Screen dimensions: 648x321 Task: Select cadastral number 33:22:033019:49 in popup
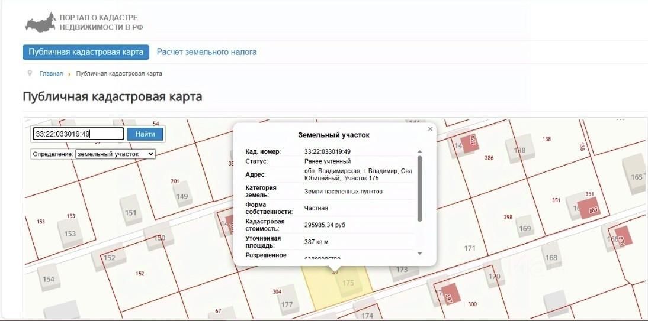pyautogui.click(x=328, y=152)
